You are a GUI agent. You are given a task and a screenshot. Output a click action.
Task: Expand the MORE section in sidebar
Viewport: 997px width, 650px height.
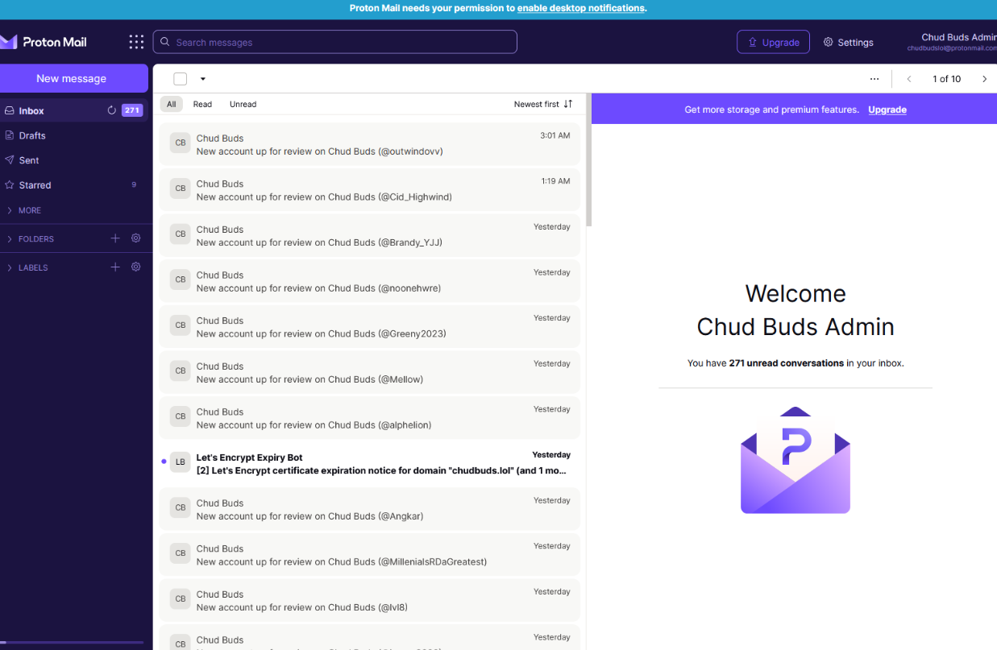(x=24, y=210)
